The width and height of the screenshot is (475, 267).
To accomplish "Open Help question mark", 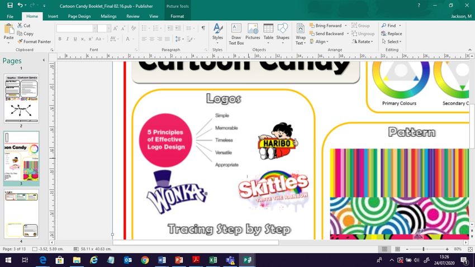I will point(419,6).
